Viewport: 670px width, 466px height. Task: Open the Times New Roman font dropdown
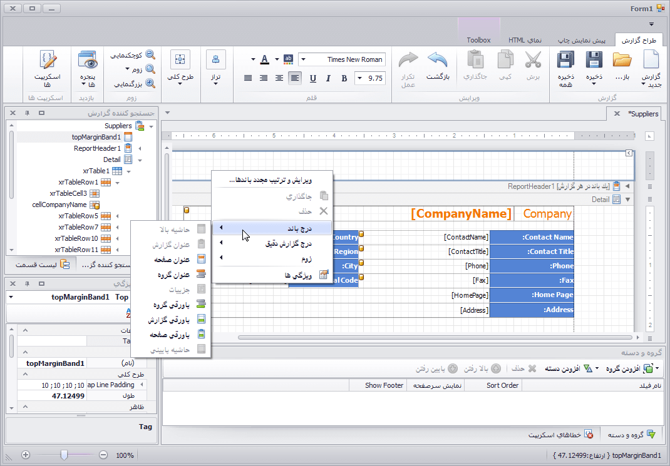pos(304,59)
